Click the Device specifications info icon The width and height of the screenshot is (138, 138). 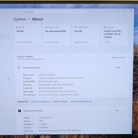(19, 68)
